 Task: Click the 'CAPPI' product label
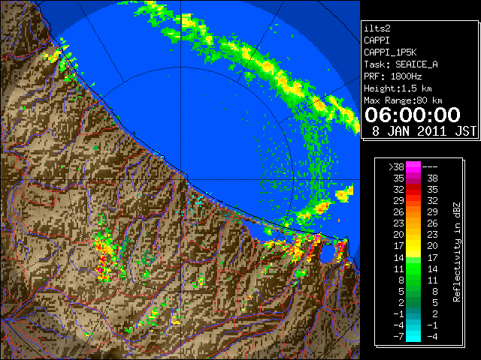pos(377,40)
